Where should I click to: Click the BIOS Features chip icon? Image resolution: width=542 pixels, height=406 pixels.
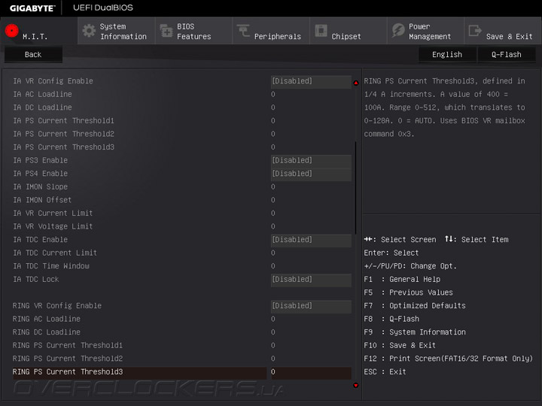click(x=166, y=31)
